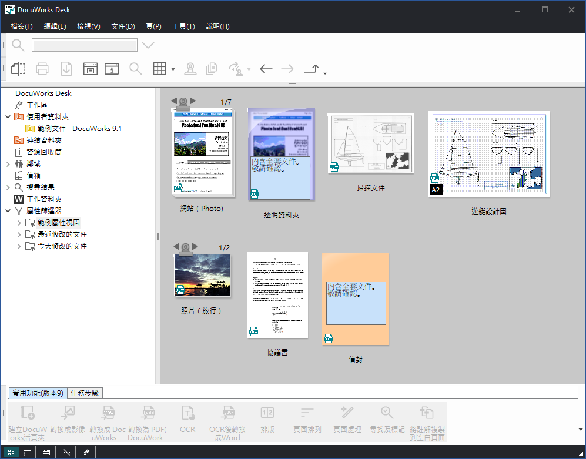
Task: Expand the search options chevron
Action: 148,45
